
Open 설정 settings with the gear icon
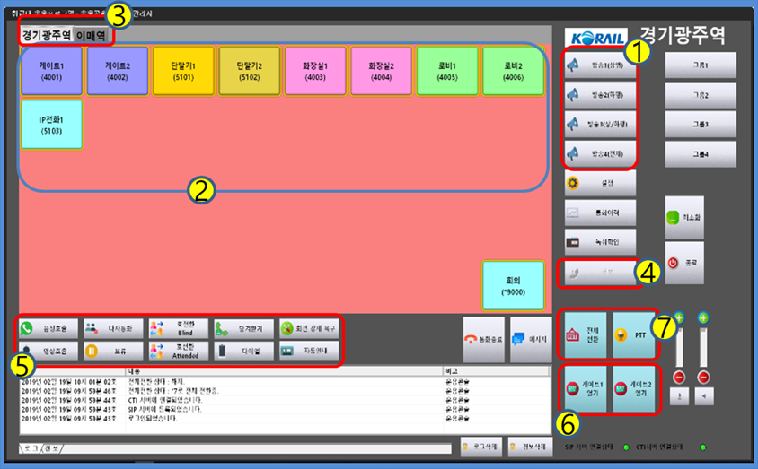(600, 183)
